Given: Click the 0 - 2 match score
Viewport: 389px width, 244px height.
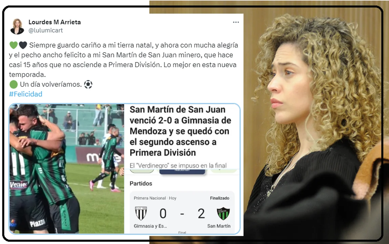Looking at the screenshot, I should click(182, 213).
